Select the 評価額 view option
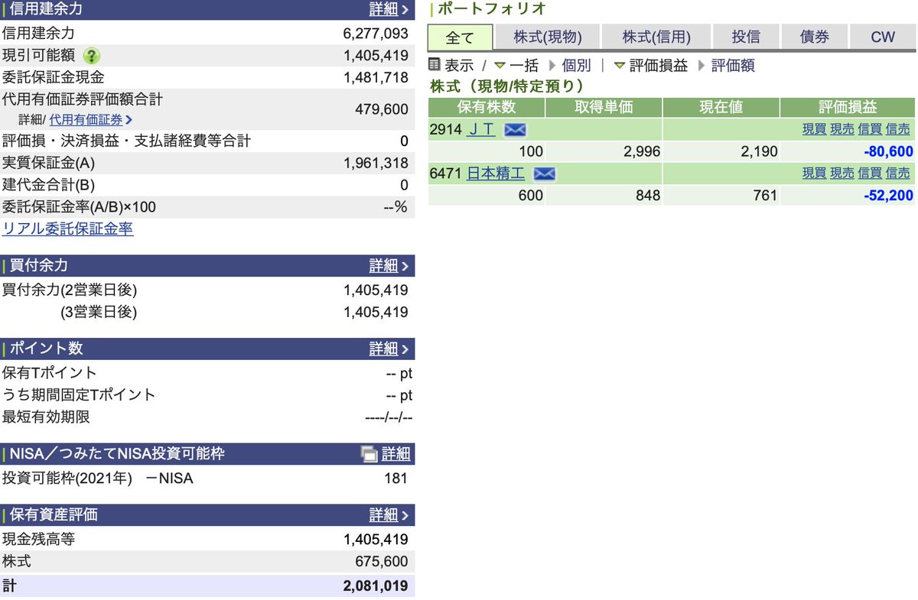Image resolution: width=918 pixels, height=600 pixels. [x=733, y=66]
